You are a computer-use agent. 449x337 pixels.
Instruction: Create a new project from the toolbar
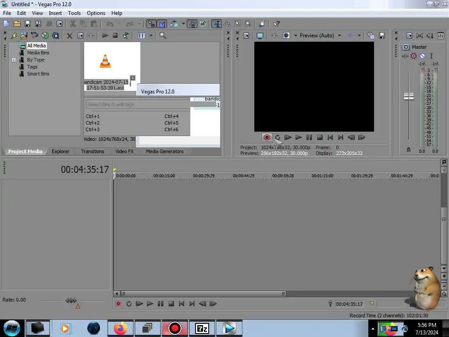tap(6, 24)
